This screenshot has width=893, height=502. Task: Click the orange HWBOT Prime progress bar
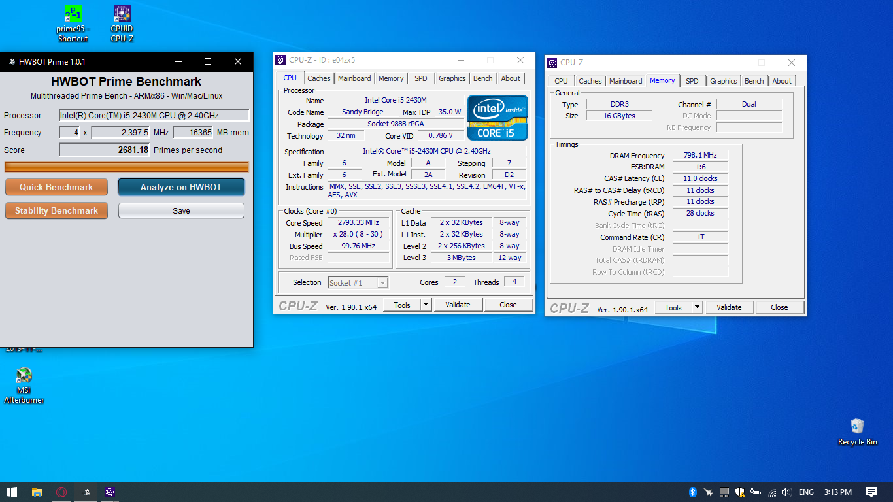127,167
